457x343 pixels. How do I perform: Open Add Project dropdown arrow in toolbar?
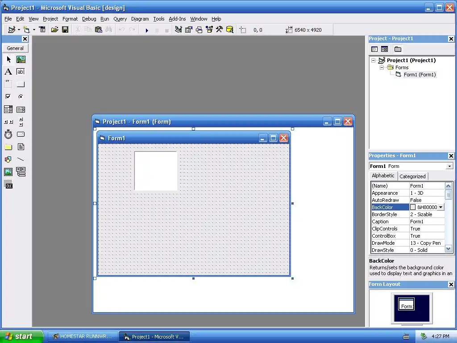coord(19,29)
